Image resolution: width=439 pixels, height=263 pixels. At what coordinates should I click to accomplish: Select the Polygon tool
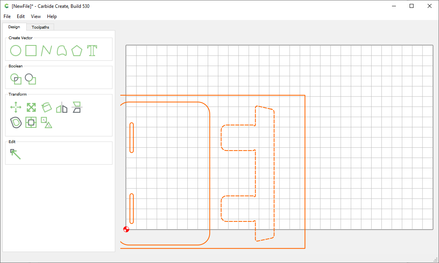click(76, 50)
